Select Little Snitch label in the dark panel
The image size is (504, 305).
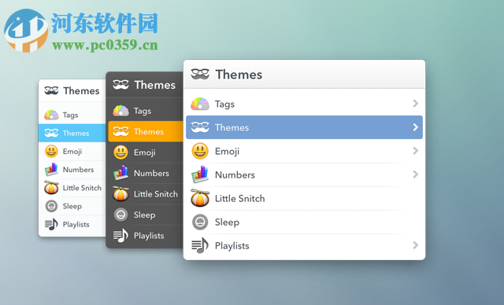tap(156, 194)
